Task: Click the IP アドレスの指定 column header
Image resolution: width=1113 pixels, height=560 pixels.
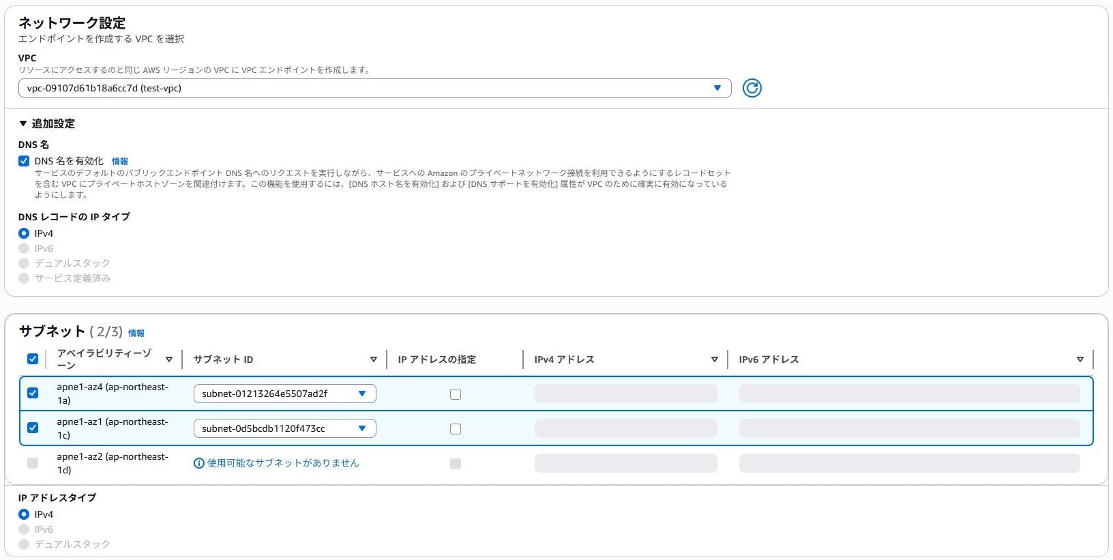Action: point(437,359)
